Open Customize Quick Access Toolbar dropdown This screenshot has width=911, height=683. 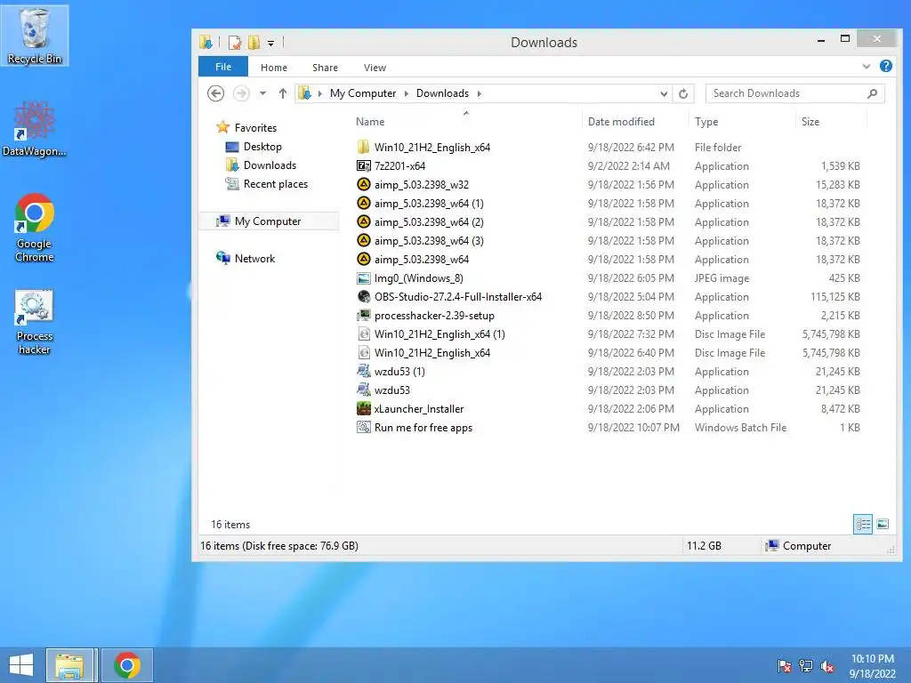[270, 43]
